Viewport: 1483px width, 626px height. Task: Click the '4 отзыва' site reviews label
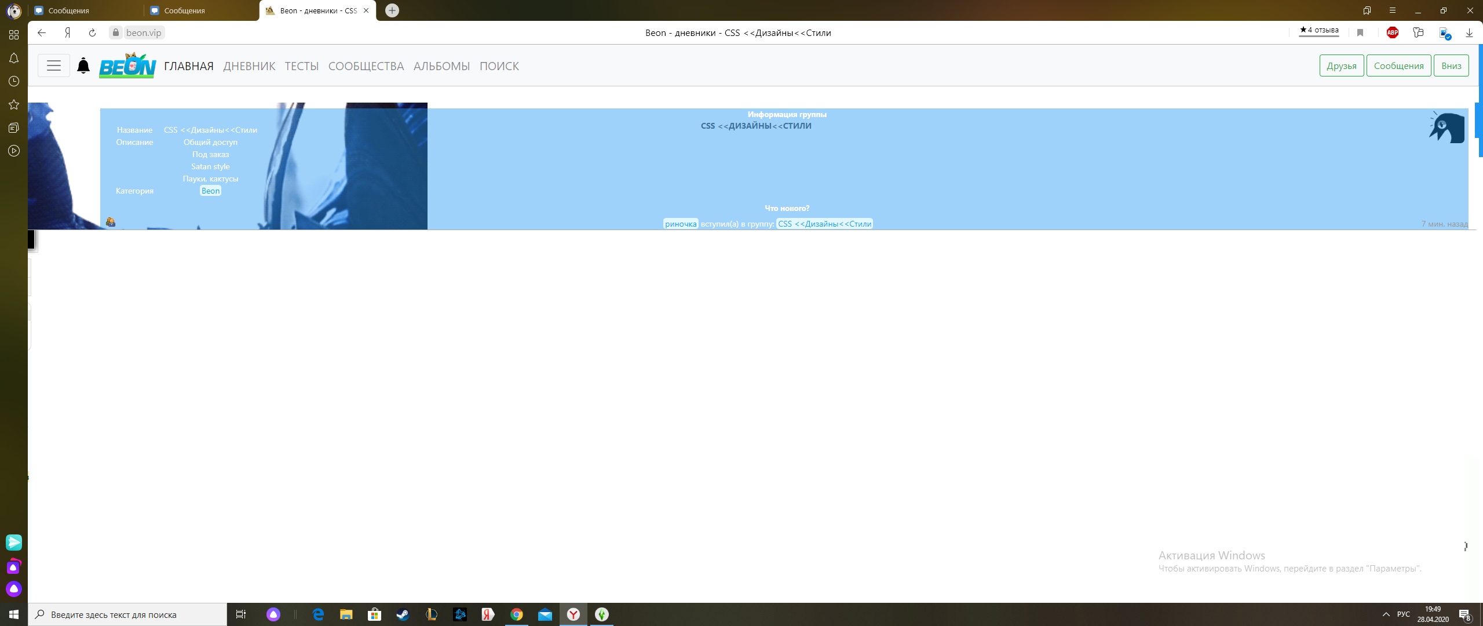click(x=1319, y=30)
